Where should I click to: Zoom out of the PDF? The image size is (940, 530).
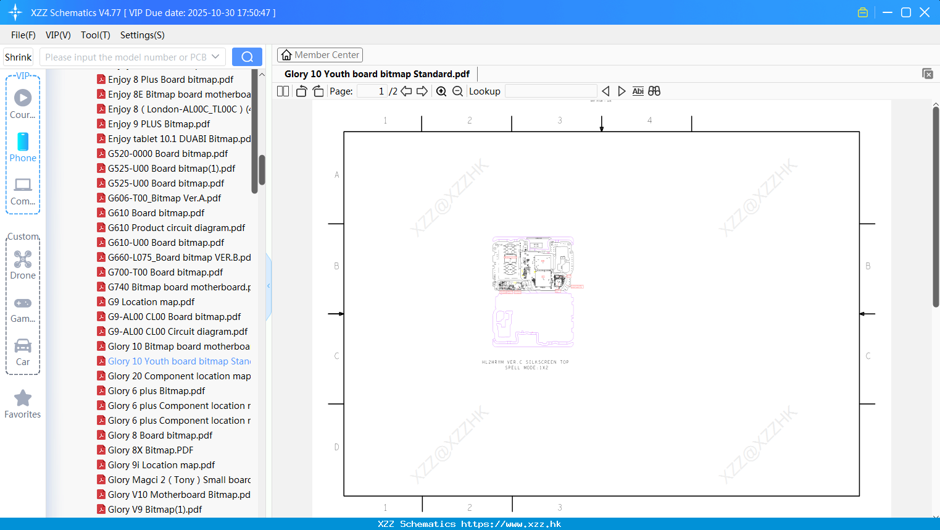[x=457, y=91]
